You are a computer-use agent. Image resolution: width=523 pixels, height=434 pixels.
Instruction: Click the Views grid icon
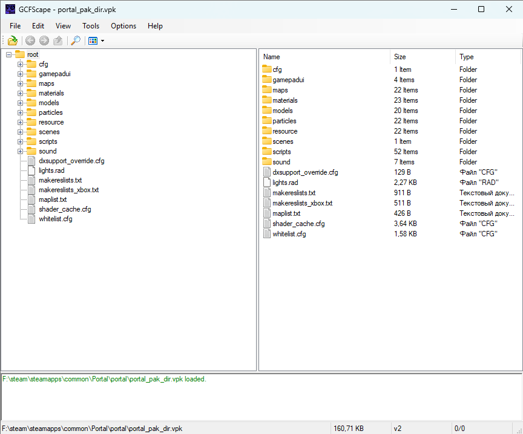(93, 40)
